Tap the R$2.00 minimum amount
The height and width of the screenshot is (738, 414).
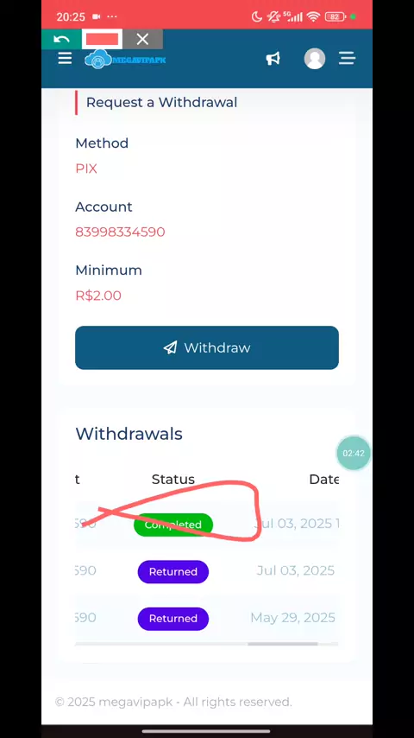tap(98, 296)
